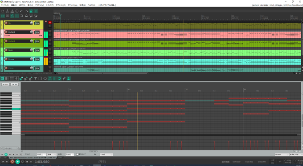
Task: Arm record on the Piano track
Action: pyautogui.click(x=6, y=68)
